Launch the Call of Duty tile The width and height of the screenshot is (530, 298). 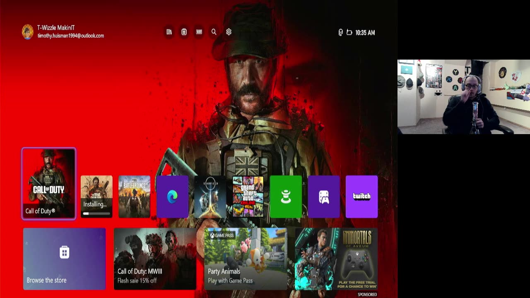pos(49,183)
